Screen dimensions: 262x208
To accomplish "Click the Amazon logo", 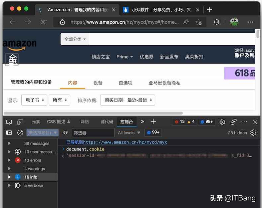I will click(x=20, y=45).
